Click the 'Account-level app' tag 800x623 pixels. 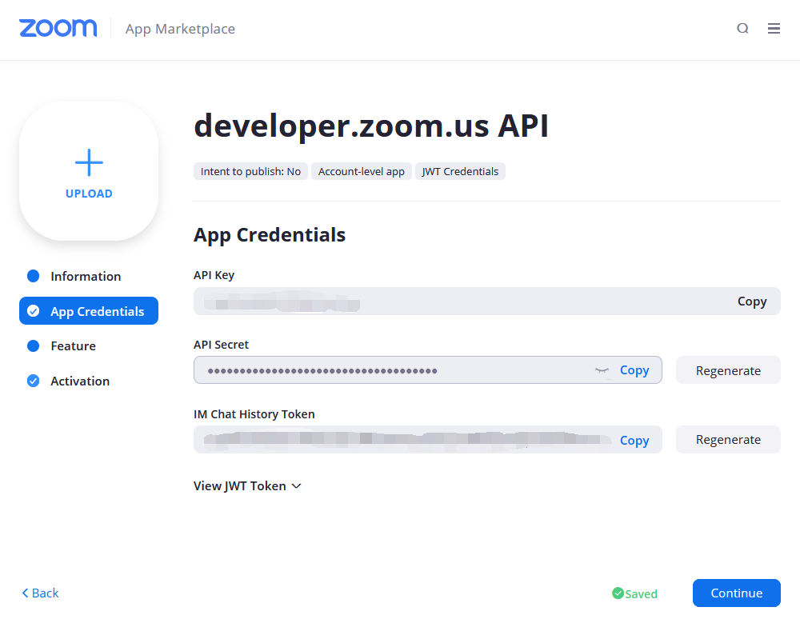(x=362, y=171)
